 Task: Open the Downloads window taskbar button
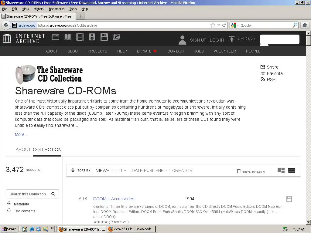click(132, 229)
